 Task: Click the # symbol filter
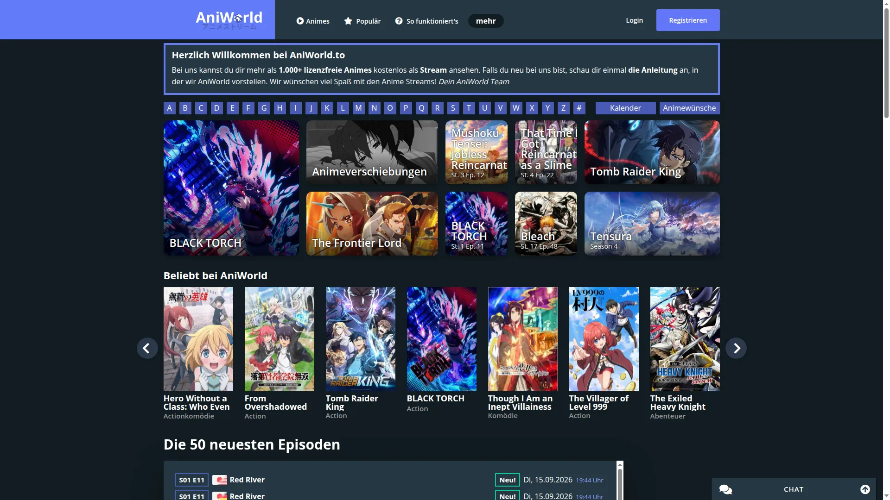pos(579,108)
